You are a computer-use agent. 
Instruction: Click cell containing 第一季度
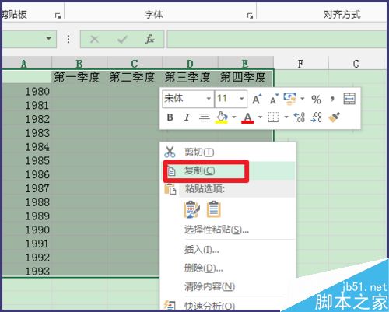pos(79,77)
